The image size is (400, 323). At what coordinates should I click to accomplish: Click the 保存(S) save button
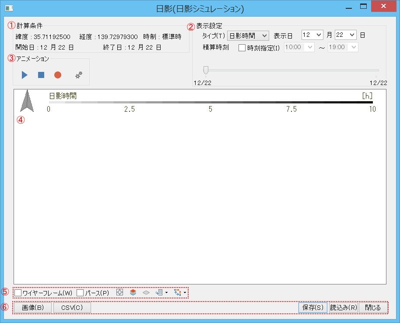coord(312,308)
